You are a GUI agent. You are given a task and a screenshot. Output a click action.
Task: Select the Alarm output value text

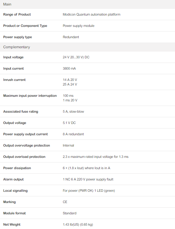coord(88,179)
